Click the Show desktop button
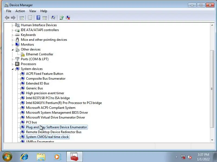 coord(215,157)
